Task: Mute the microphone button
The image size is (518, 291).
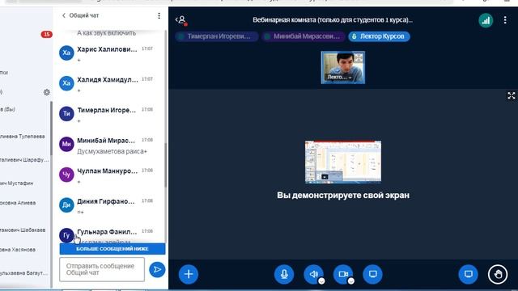Action: (284, 274)
